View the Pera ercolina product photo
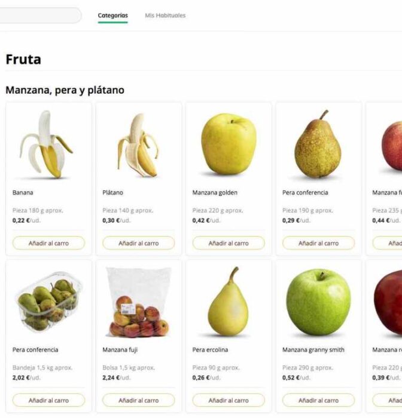 coord(229,302)
